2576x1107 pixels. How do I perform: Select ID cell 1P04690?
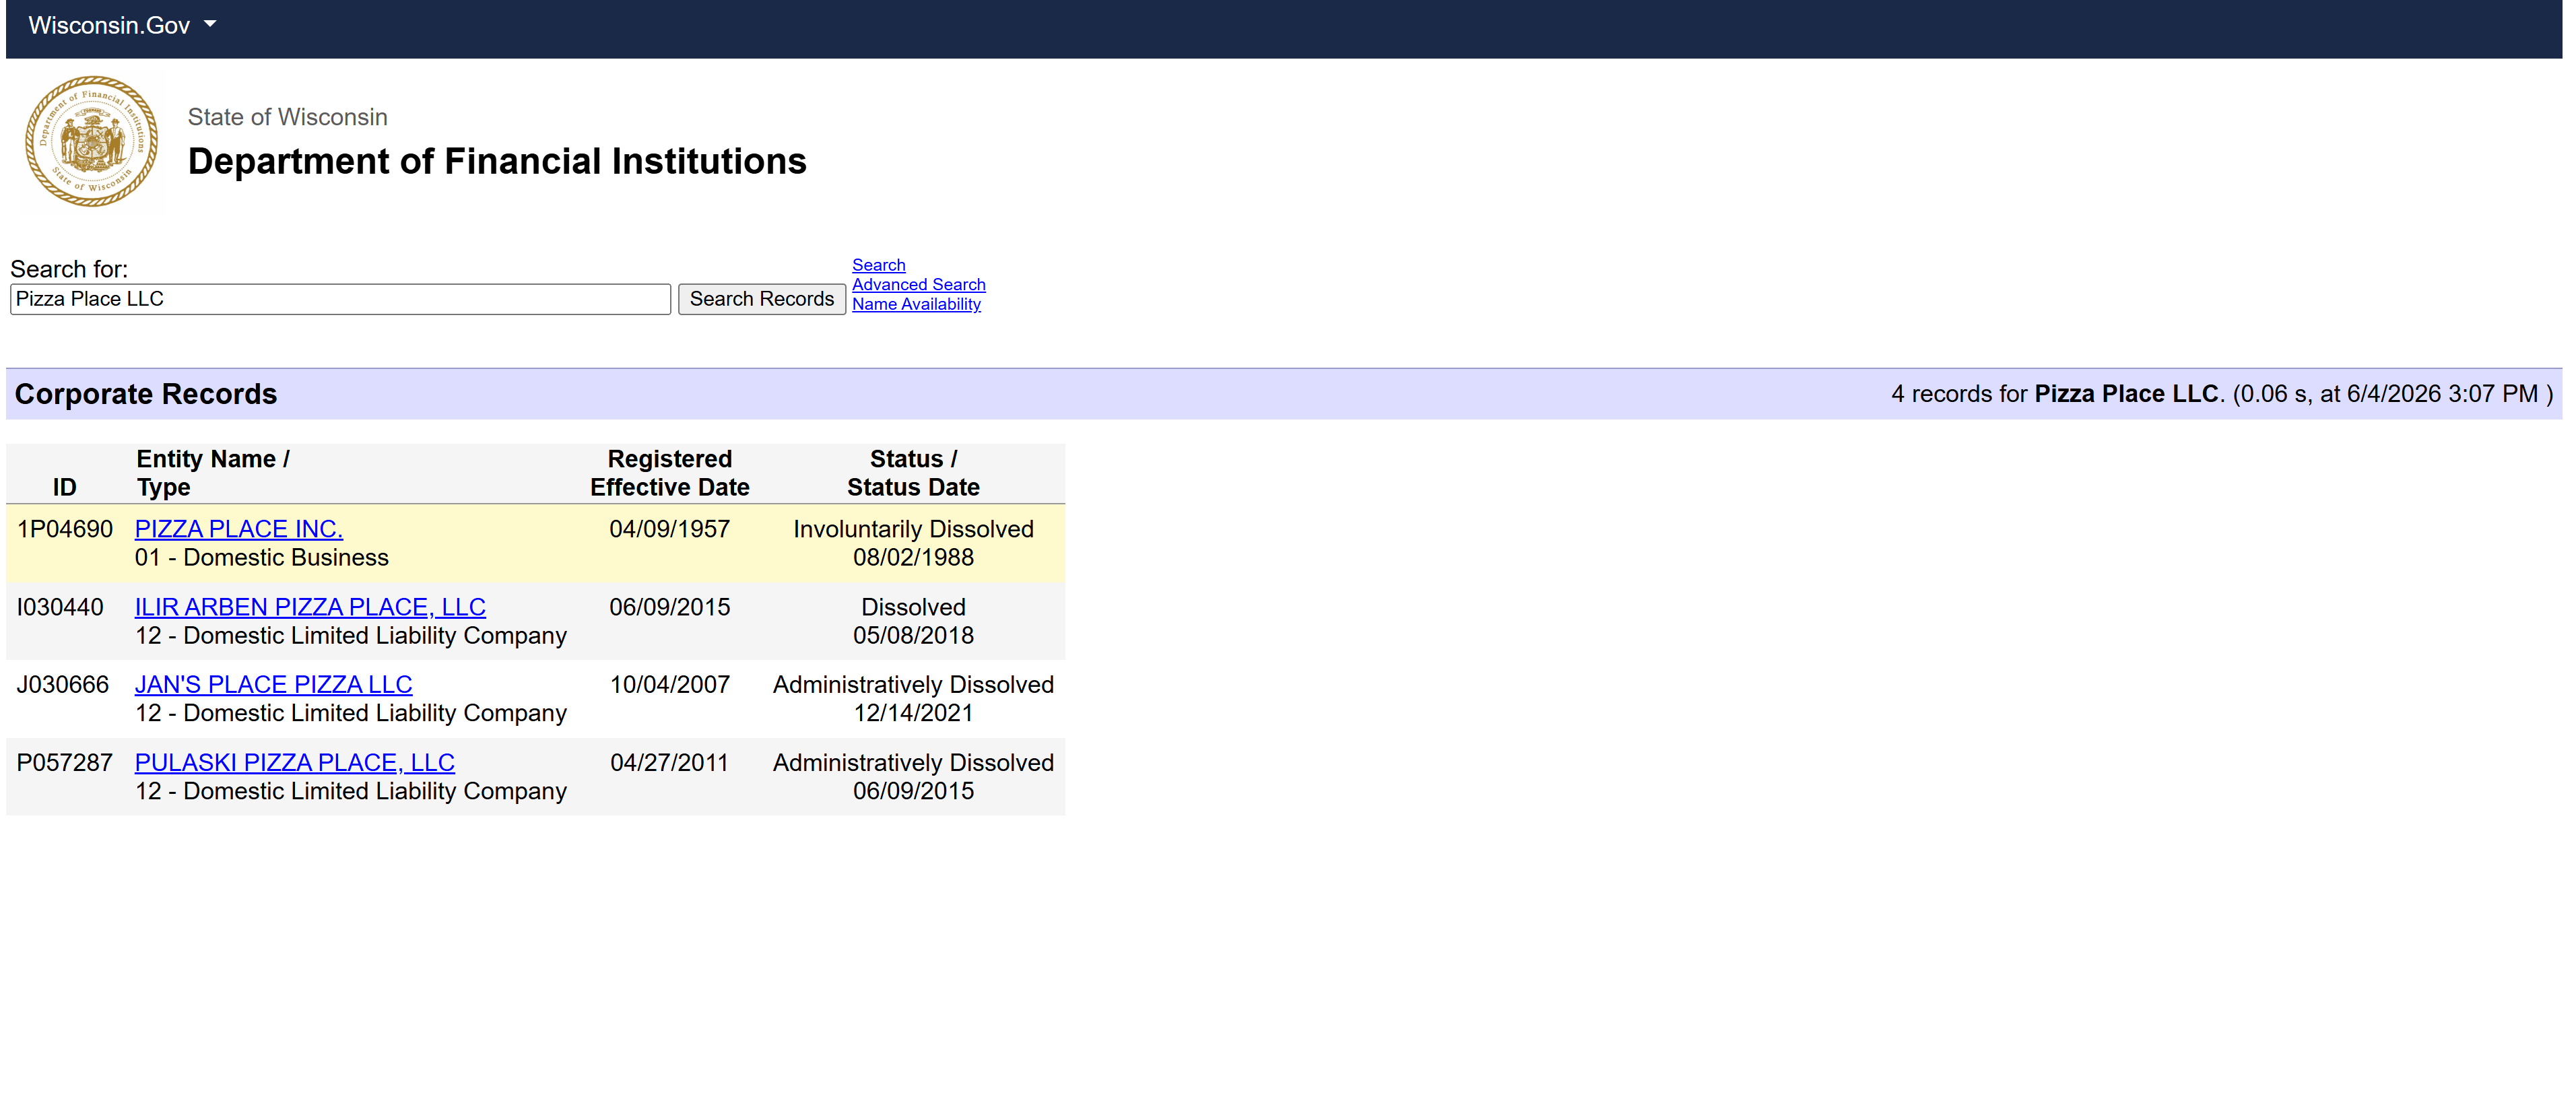(65, 529)
